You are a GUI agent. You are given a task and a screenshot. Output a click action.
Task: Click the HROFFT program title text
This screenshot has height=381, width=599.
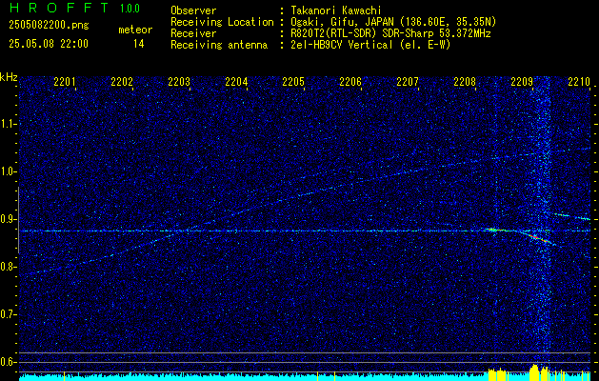[x=58, y=8]
